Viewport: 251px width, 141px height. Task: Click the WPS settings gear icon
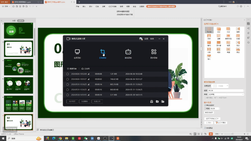pos(241,6)
